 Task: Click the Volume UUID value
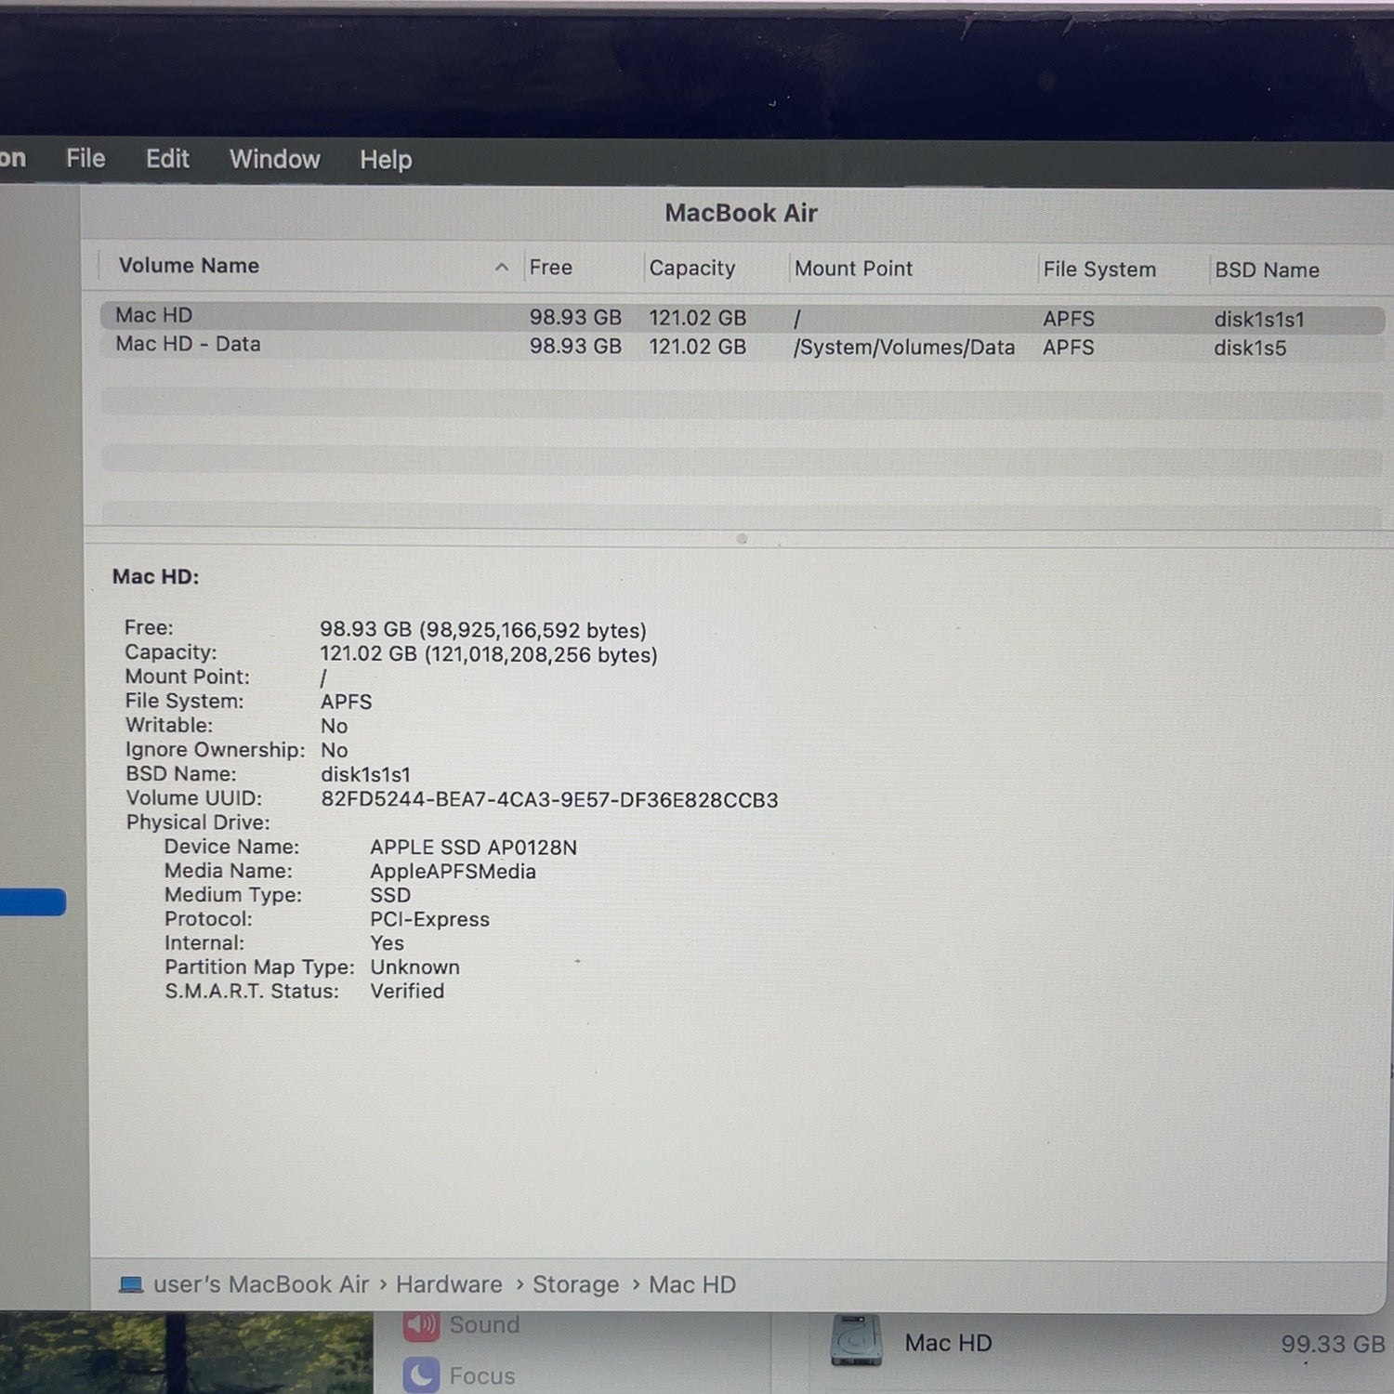point(549,800)
